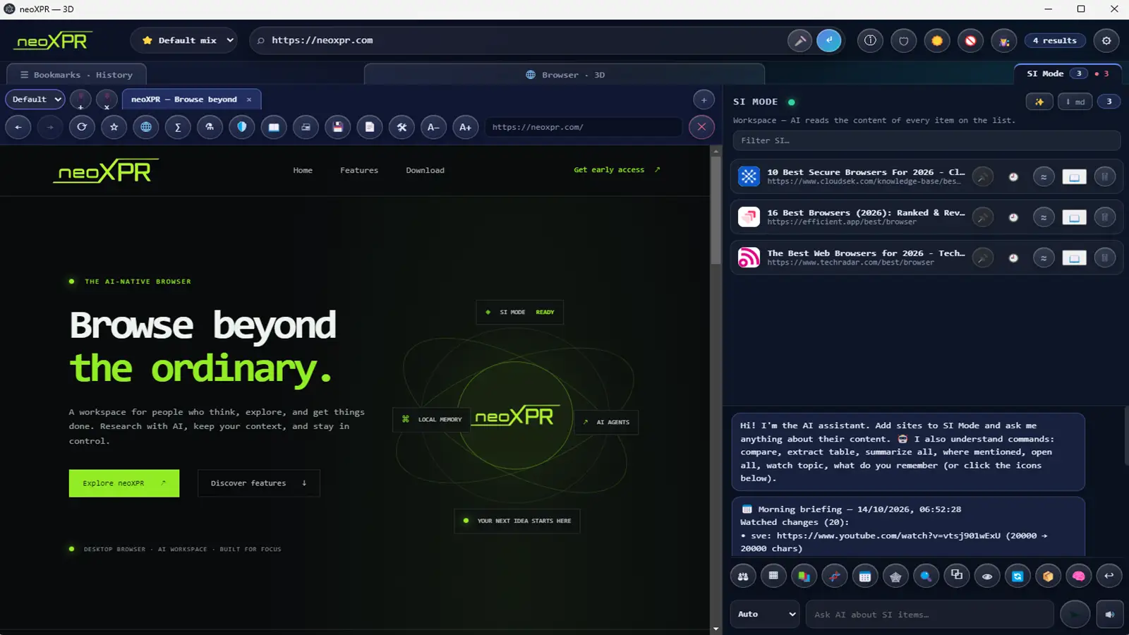The height and width of the screenshot is (635, 1129).
Task: Click the spider web icon in the SI toolbar
Action: point(895,576)
